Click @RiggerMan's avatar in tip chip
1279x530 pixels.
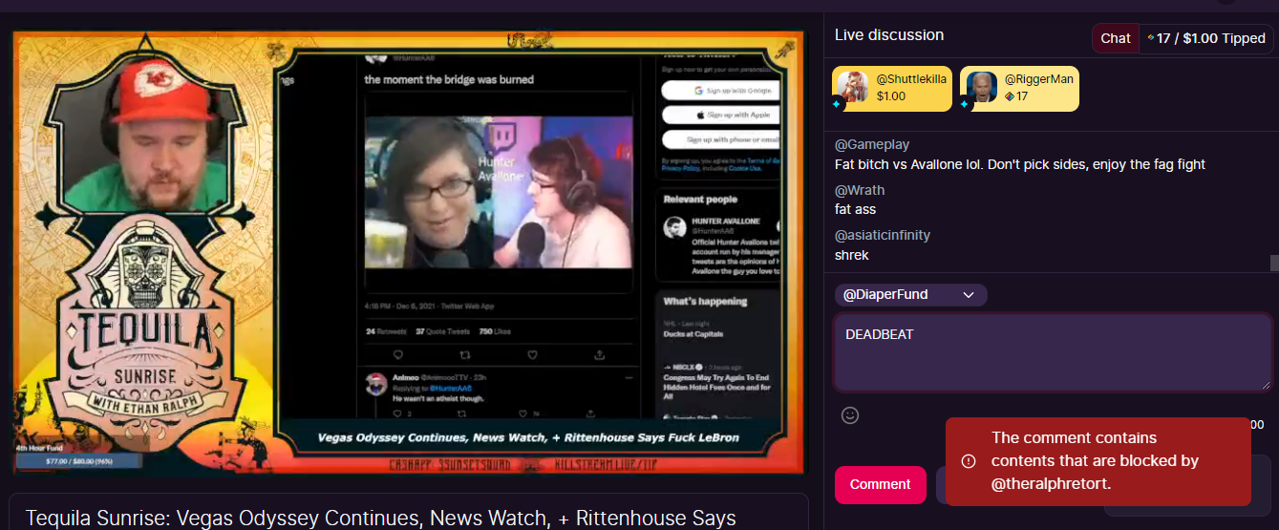tap(982, 87)
